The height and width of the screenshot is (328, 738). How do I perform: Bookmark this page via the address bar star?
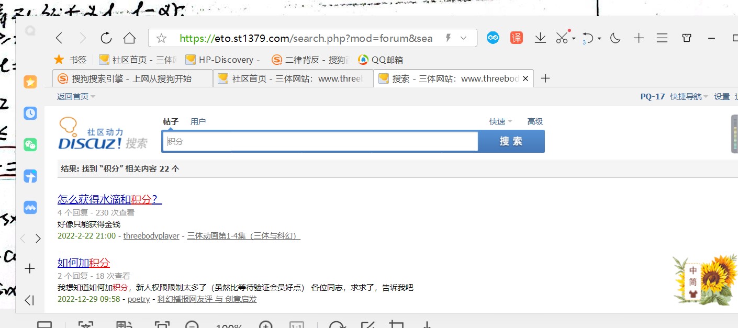coord(161,38)
